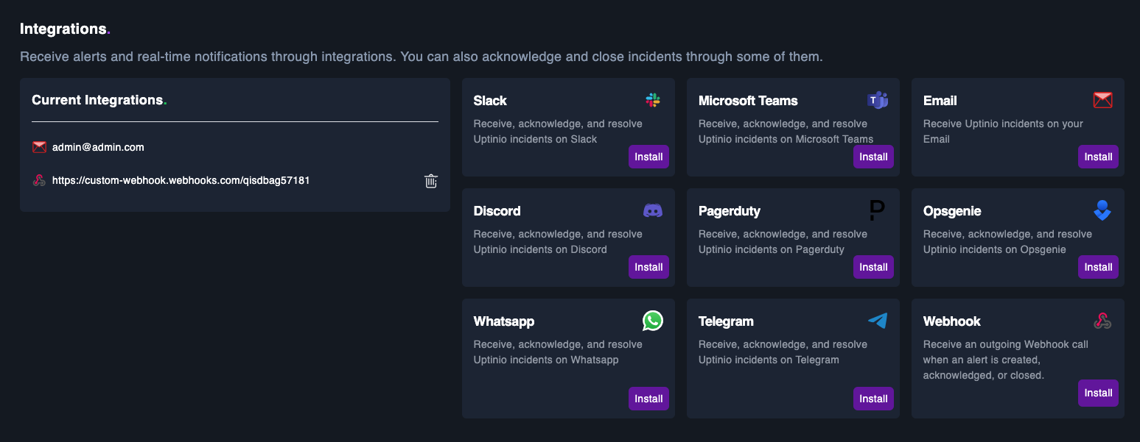
Task: Click the Pagerduty P logo icon
Action: click(x=877, y=210)
